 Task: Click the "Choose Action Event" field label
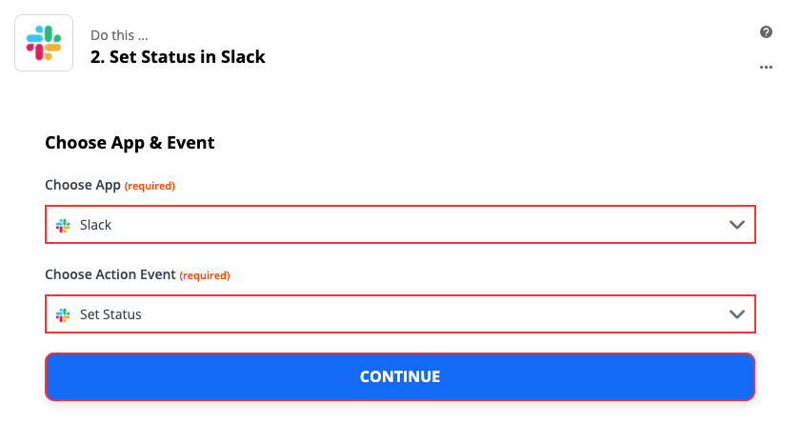[110, 274]
